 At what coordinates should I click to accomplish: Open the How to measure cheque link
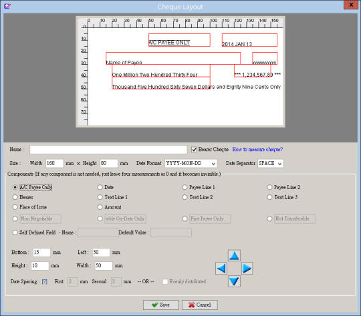257,150
